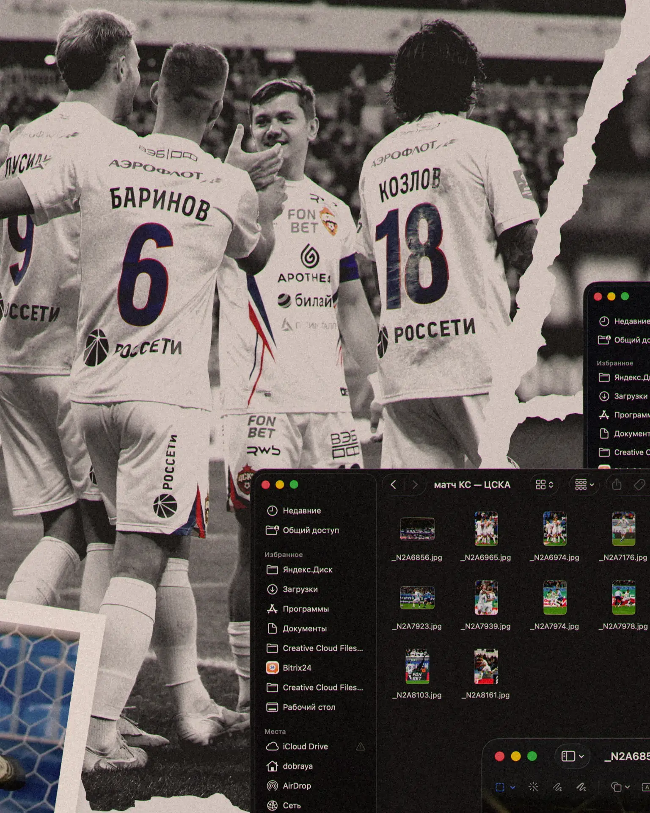Choose the thicker Draw tool in Preview

[581, 787]
